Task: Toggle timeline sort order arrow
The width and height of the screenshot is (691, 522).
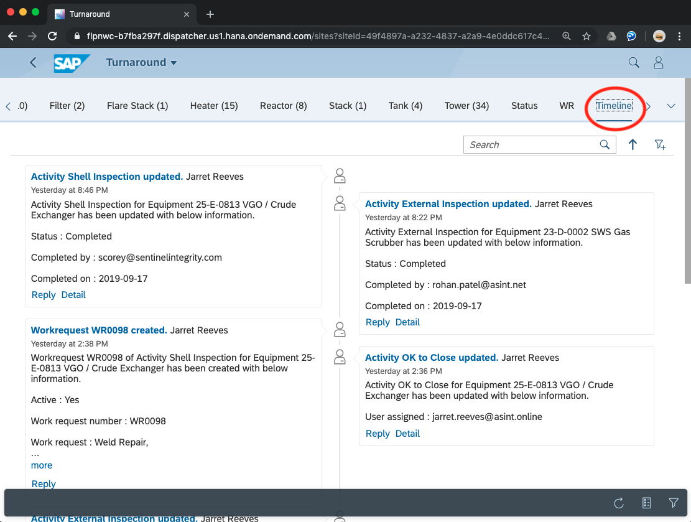Action: pyautogui.click(x=633, y=144)
